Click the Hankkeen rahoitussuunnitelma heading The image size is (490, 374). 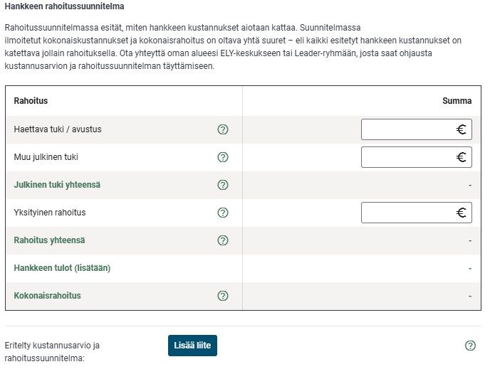[65, 7]
